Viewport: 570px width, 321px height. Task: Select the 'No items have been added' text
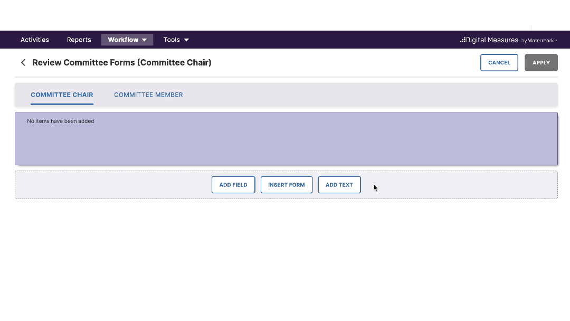pyautogui.click(x=60, y=121)
